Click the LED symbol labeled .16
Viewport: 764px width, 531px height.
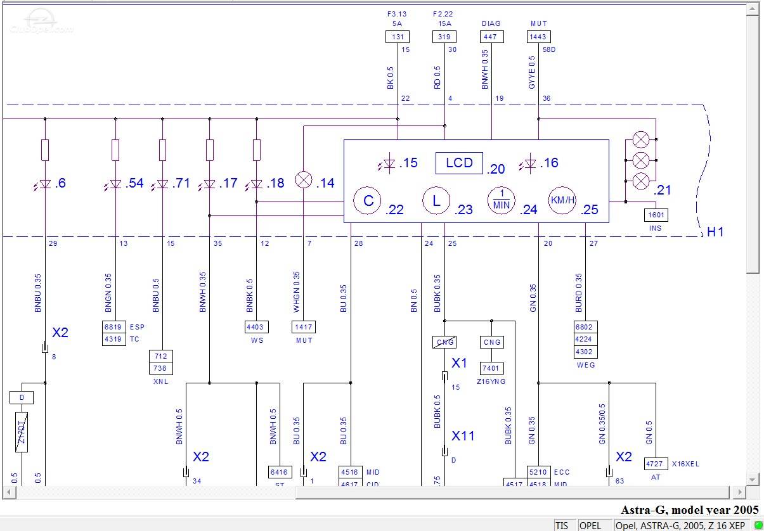[x=529, y=164]
